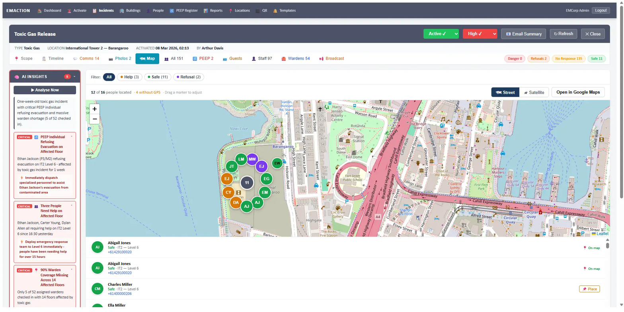The width and height of the screenshot is (624, 312).
Task: Click the people list scrollbar
Action: pyautogui.click(x=607, y=246)
